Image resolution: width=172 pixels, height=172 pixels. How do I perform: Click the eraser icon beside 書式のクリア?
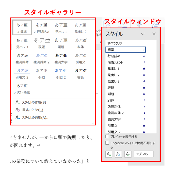pos(18,110)
